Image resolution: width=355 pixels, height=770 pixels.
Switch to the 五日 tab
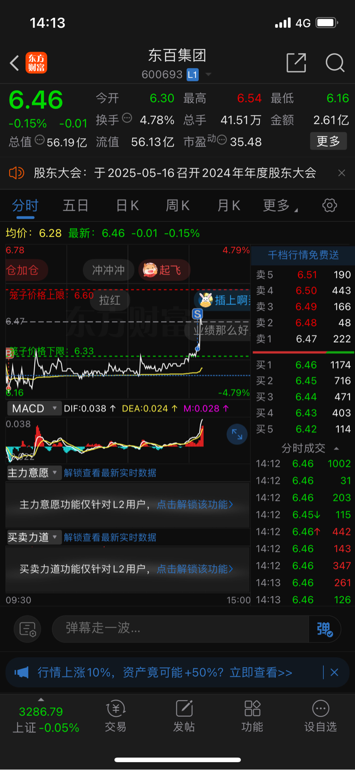pos(76,206)
